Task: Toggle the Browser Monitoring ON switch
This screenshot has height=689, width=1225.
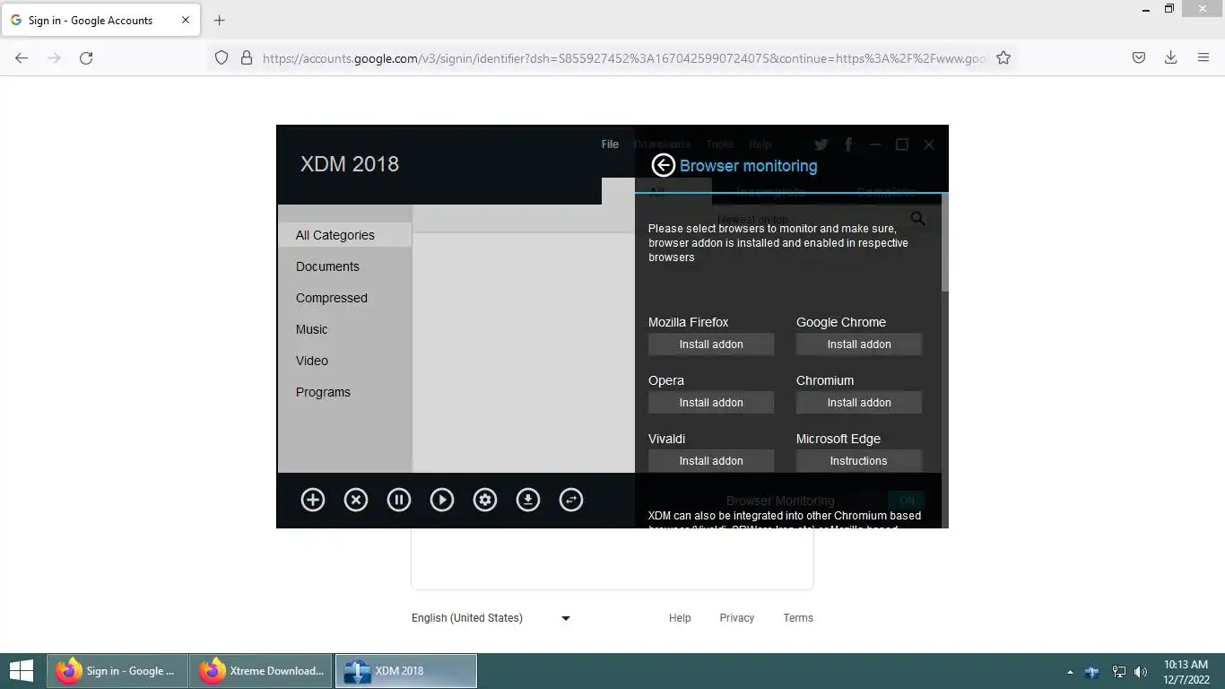Action: (906, 501)
